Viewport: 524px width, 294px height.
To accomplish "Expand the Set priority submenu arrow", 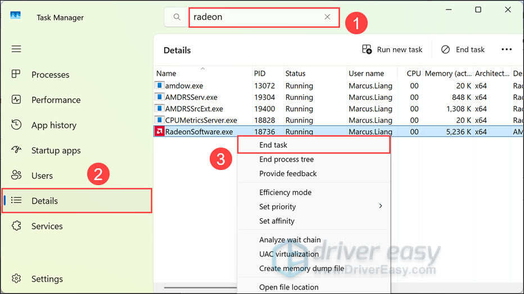I will point(381,206).
